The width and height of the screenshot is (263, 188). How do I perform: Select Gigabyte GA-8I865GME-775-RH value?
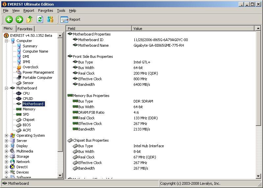[159, 45]
